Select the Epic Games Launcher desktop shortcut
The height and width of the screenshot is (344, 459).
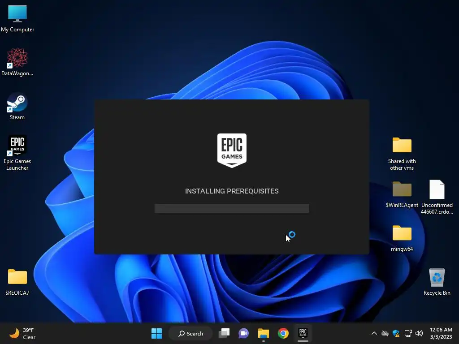click(17, 153)
